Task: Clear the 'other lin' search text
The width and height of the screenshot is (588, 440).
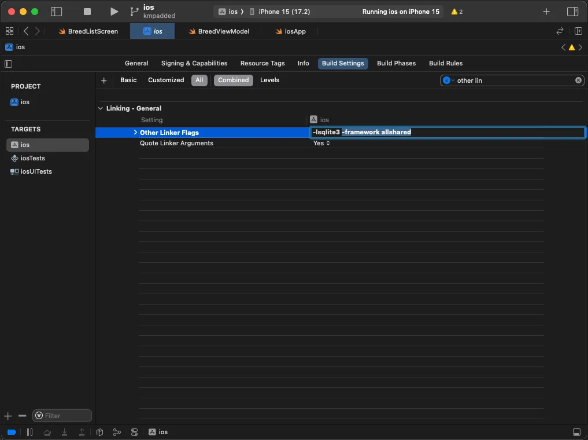Action: pyautogui.click(x=578, y=80)
